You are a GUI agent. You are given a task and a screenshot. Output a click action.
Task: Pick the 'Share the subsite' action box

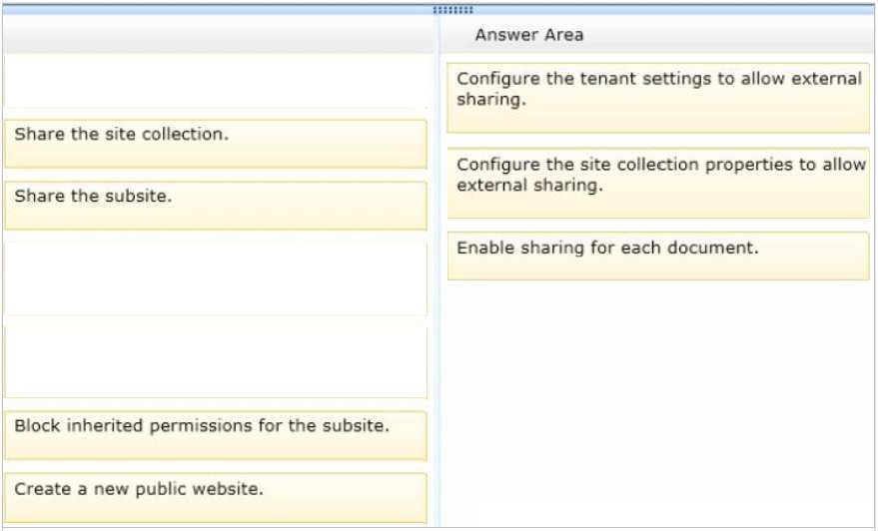(x=216, y=206)
